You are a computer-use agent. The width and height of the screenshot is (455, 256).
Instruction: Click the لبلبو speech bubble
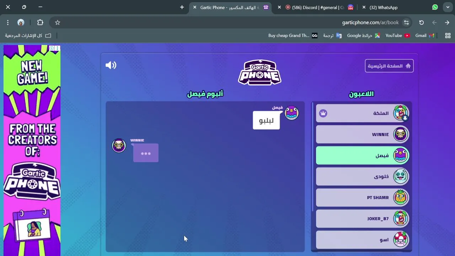pos(266,121)
